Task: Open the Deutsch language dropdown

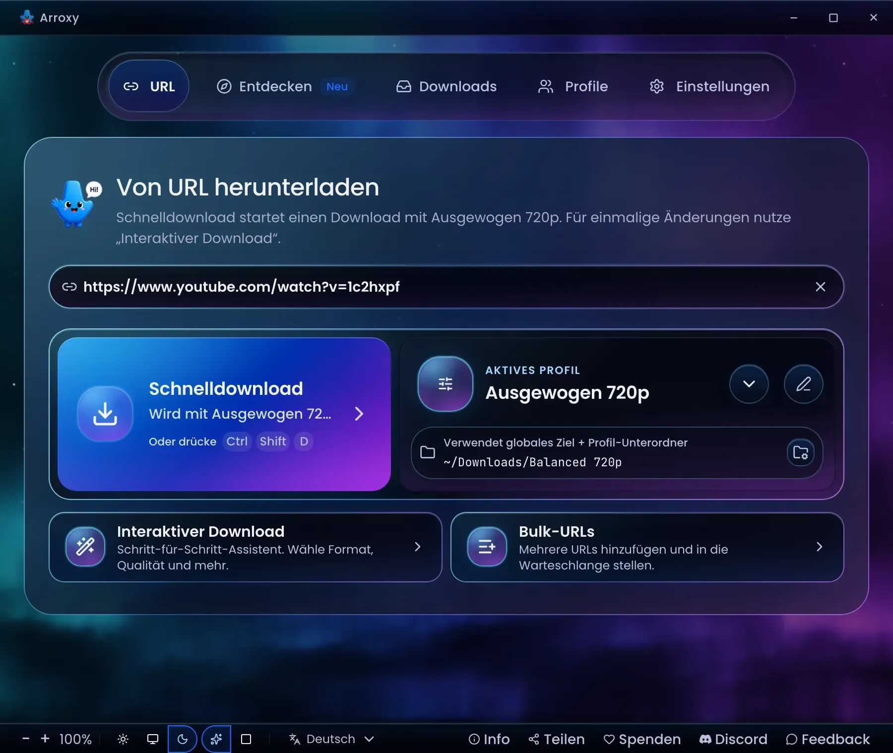Action: pos(331,739)
